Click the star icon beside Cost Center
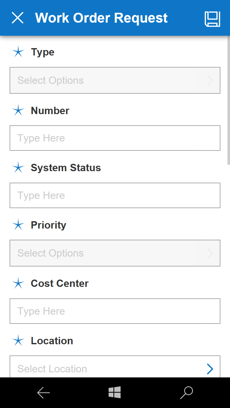Viewport: 230px width, 408px height. click(x=18, y=283)
